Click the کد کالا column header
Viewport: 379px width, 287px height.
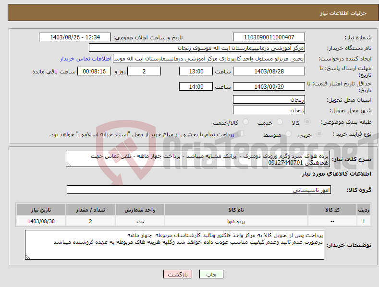(332, 210)
